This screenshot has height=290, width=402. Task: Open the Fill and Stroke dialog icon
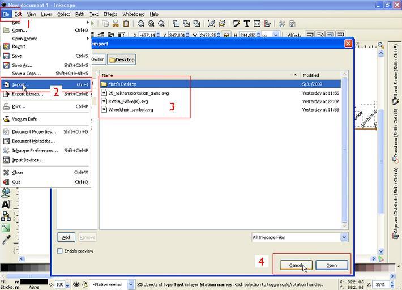[236, 24]
